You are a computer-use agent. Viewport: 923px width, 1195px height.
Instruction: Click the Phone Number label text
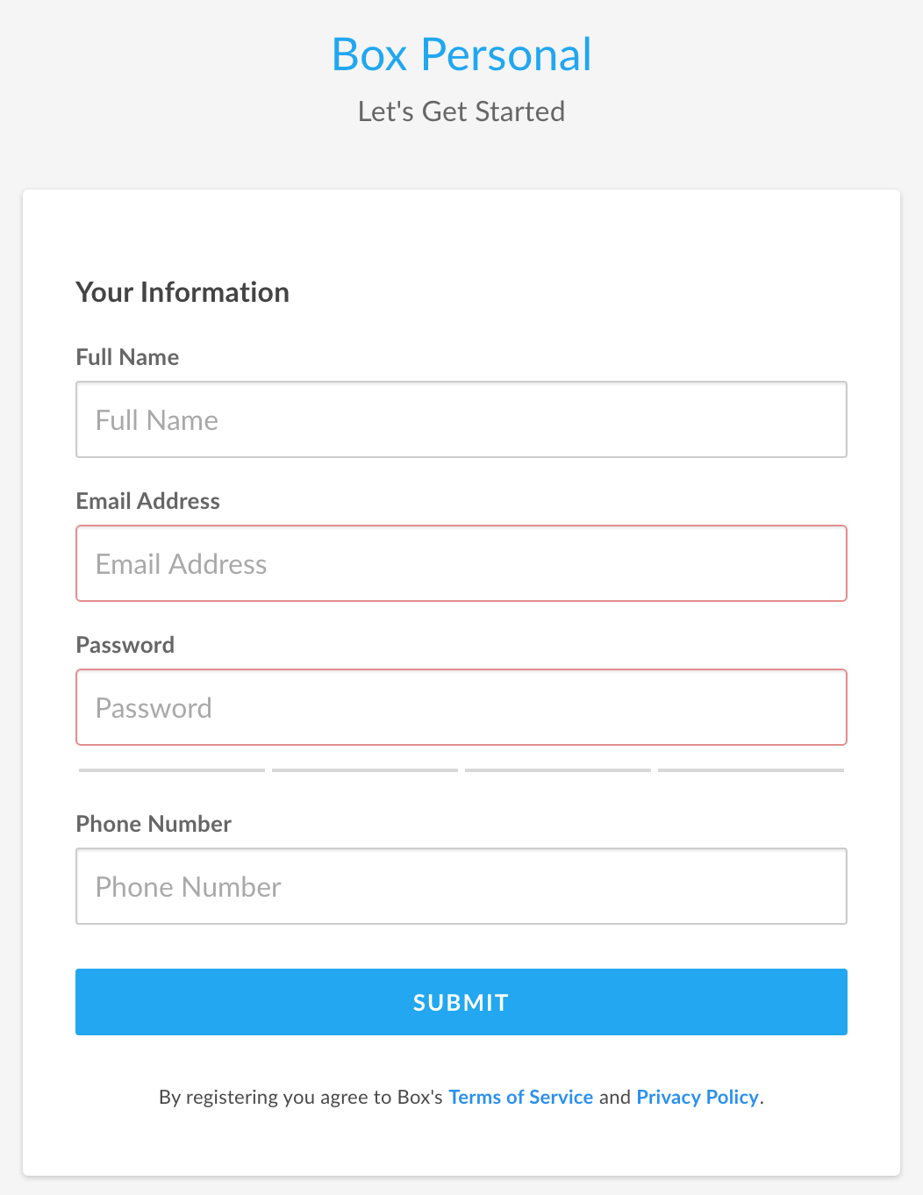pos(154,824)
